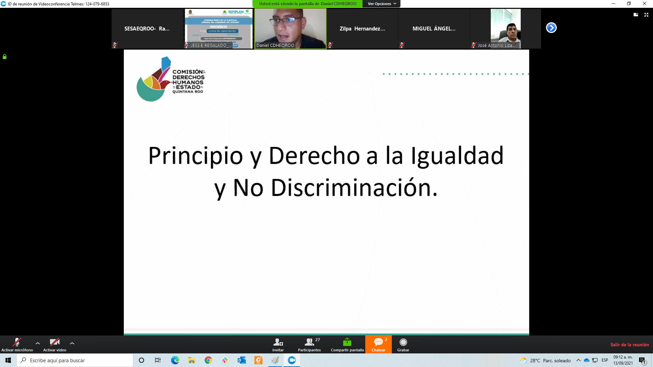This screenshot has height=367, width=653.
Task: Start recording with Grabar
Action: 403,345
